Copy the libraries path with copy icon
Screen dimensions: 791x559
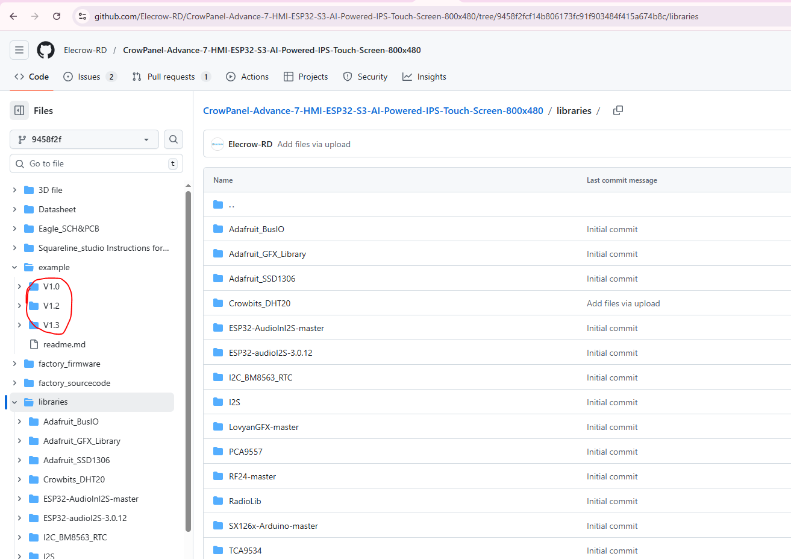pos(617,110)
